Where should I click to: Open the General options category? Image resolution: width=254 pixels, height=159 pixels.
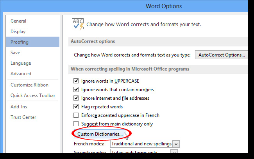(x=18, y=21)
